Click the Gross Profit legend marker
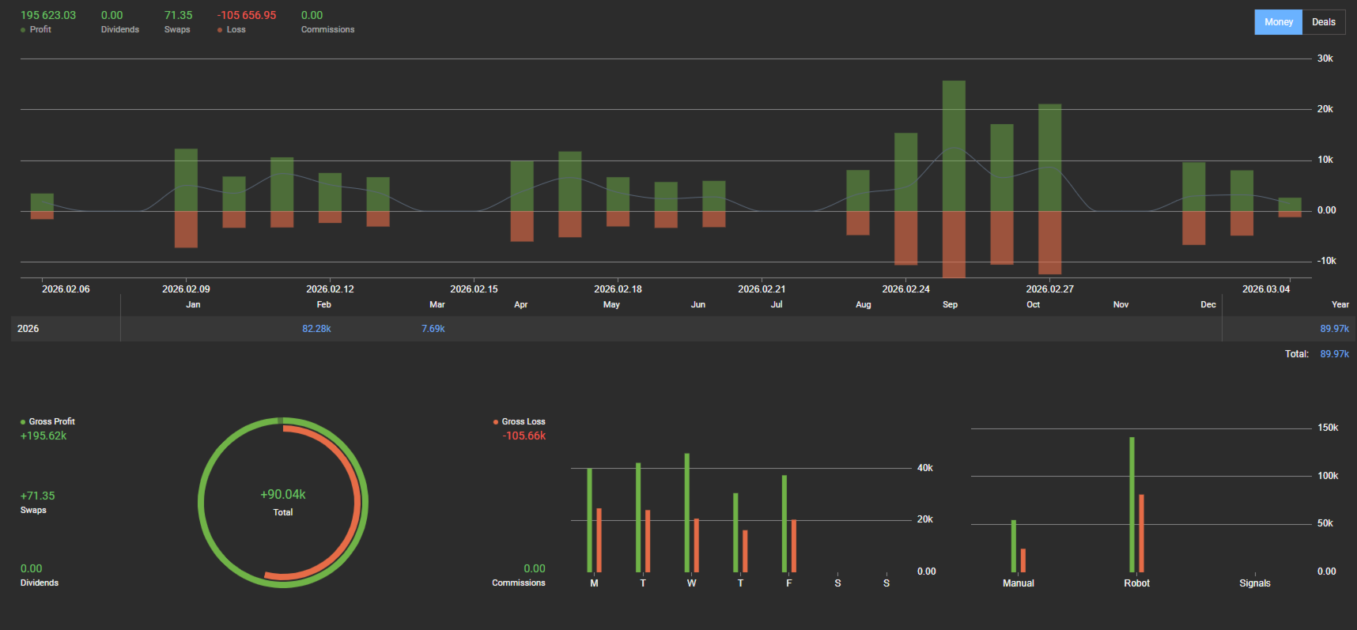Image resolution: width=1357 pixels, height=630 pixels. click(23, 422)
